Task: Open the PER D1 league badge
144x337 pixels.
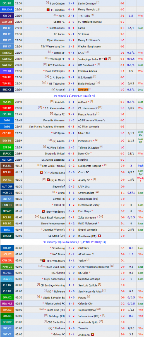Action: (7, 172)
